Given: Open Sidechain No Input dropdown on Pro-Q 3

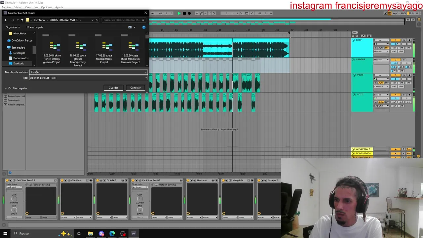Looking at the screenshot, I should (14, 187).
